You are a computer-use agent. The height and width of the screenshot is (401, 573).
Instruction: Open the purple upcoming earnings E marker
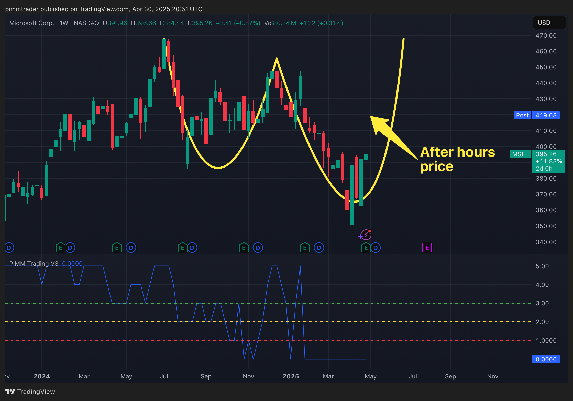coord(427,248)
